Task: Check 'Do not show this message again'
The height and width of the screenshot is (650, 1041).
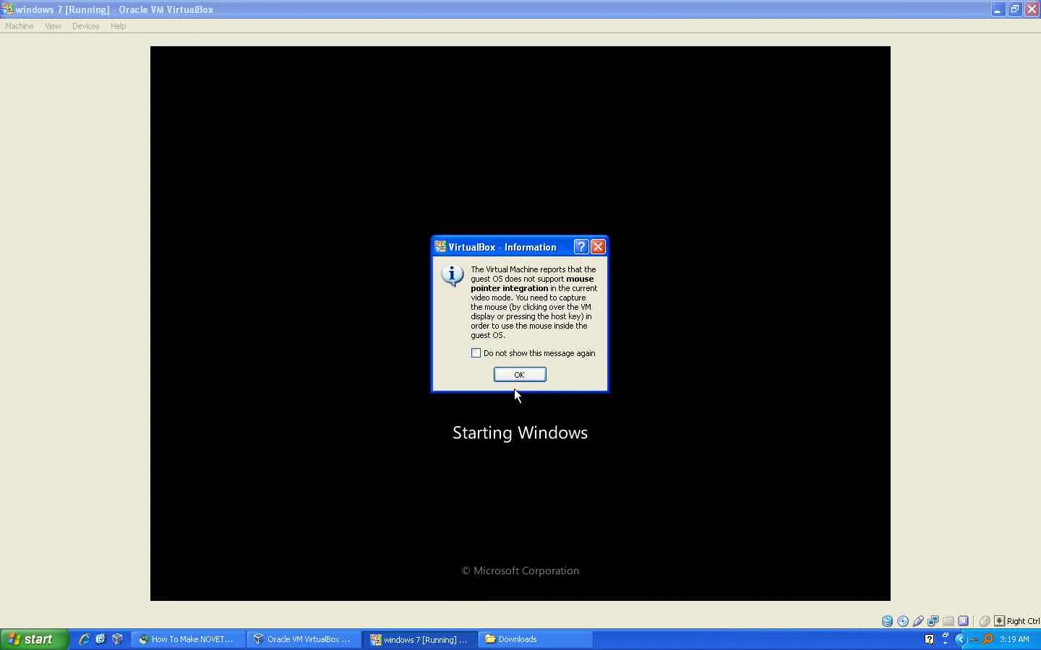Action: click(x=476, y=353)
